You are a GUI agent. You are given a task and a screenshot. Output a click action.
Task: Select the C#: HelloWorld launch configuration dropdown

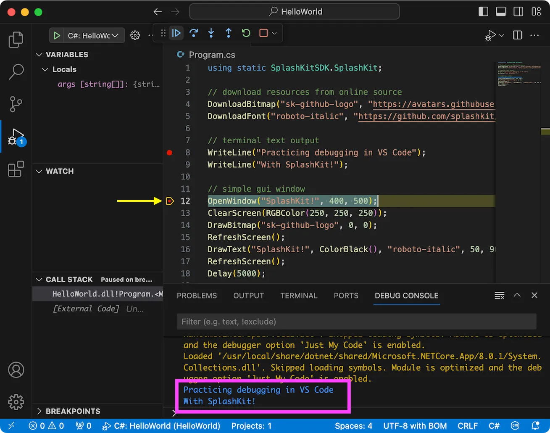pos(93,36)
